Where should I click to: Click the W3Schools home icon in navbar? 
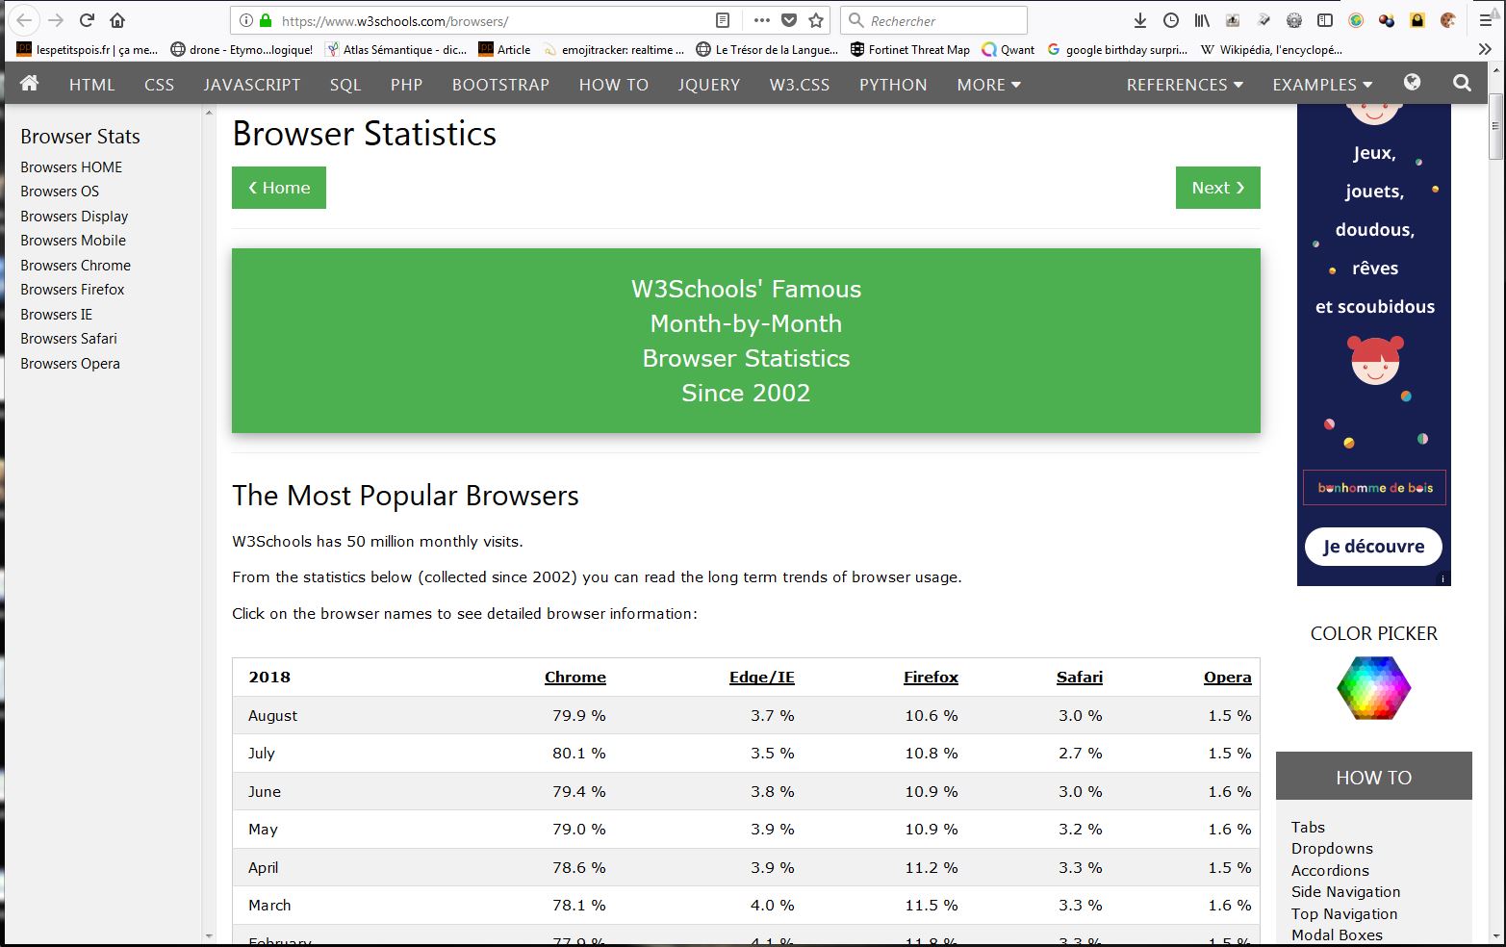click(x=30, y=84)
